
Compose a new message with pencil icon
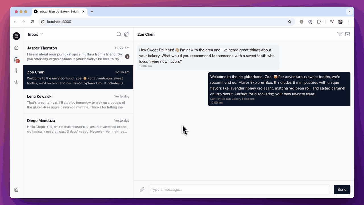tap(127, 34)
